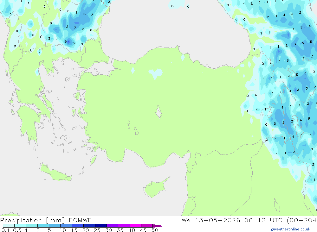Click the '(00+204' forecast offset text

(x=302, y=220)
